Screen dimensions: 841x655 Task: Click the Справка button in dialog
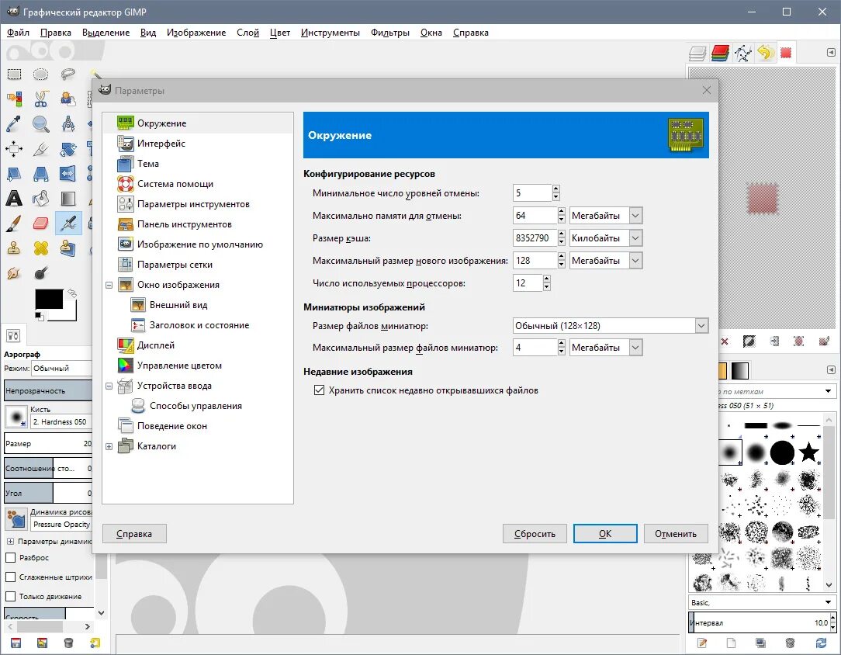(134, 534)
